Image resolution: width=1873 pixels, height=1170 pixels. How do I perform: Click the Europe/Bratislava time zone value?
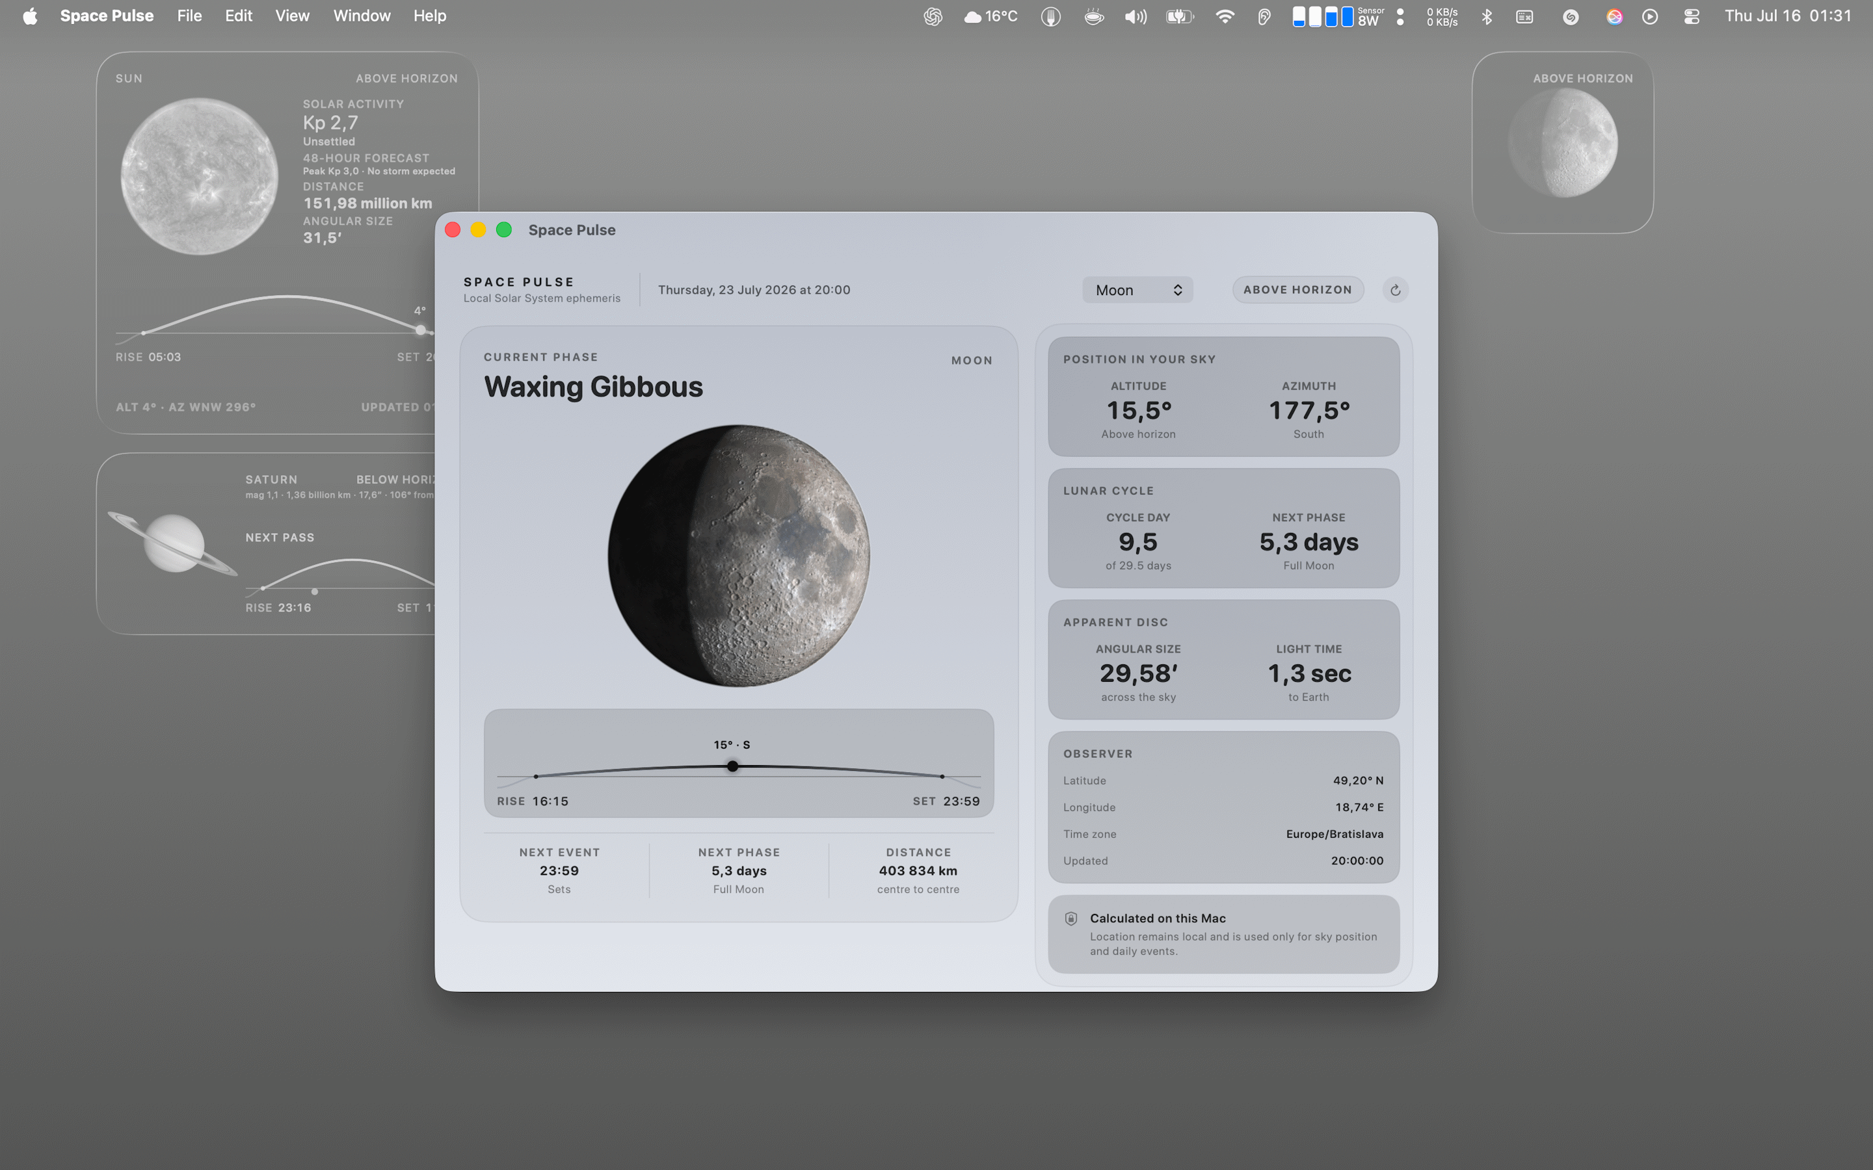1335,834
